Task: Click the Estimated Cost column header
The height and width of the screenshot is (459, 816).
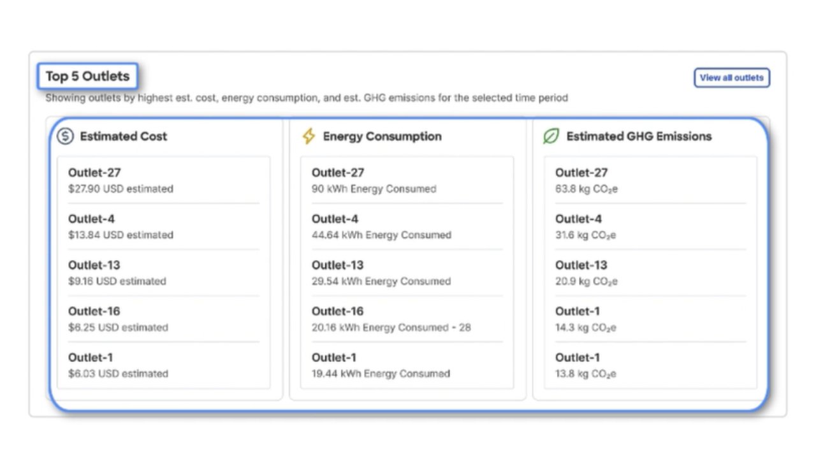Action: point(124,136)
